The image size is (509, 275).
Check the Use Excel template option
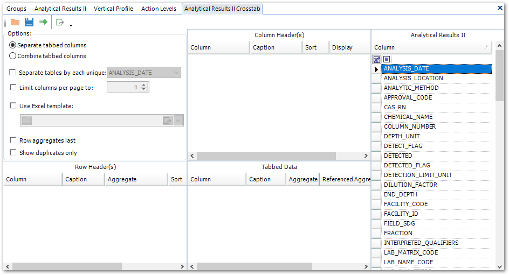point(13,106)
